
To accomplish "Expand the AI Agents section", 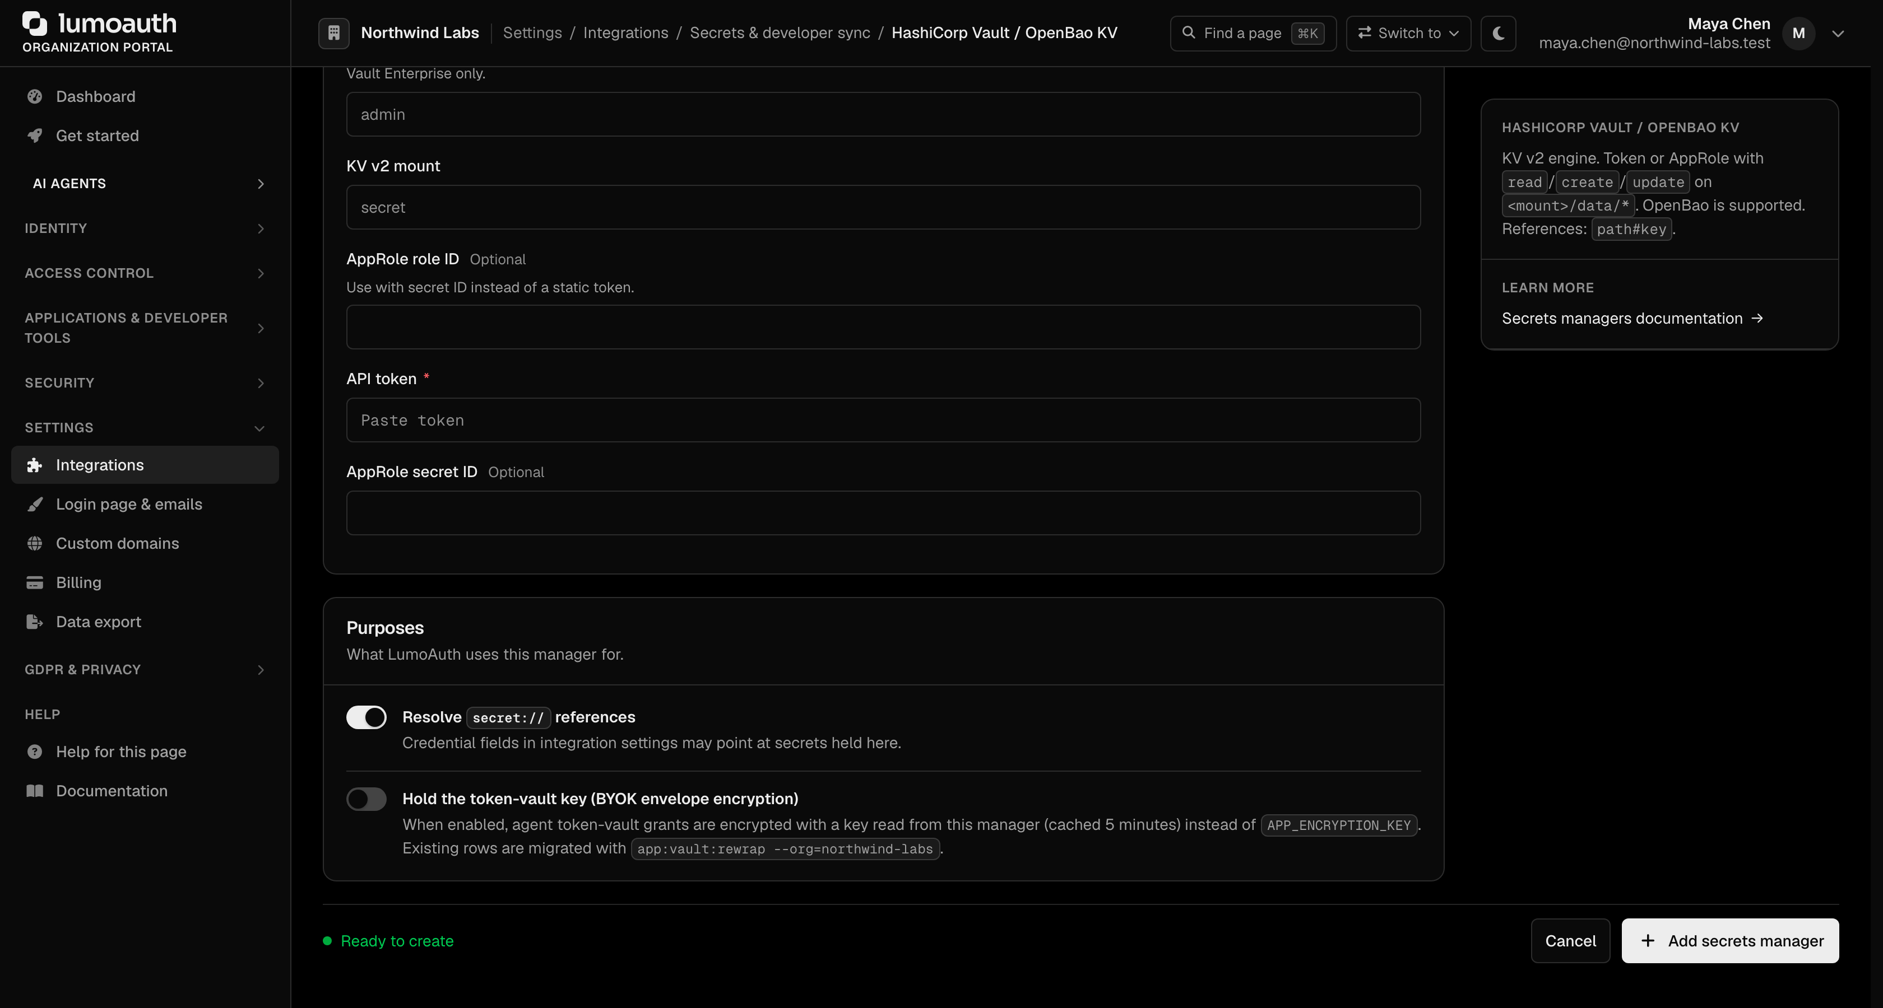I will click(x=145, y=183).
